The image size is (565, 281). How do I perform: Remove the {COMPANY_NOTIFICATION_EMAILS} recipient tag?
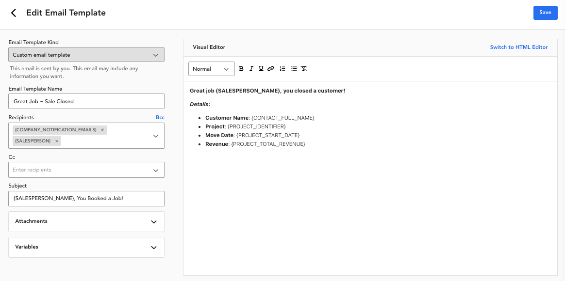tap(102, 130)
